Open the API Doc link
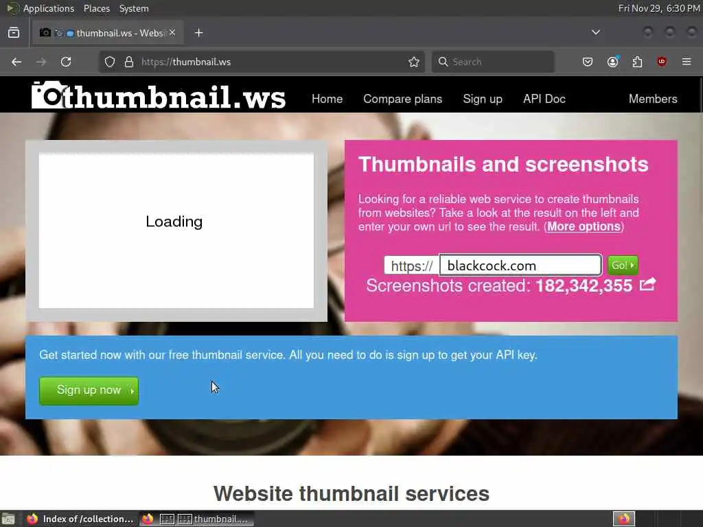This screenshot has width=703, height=527. 544,99
